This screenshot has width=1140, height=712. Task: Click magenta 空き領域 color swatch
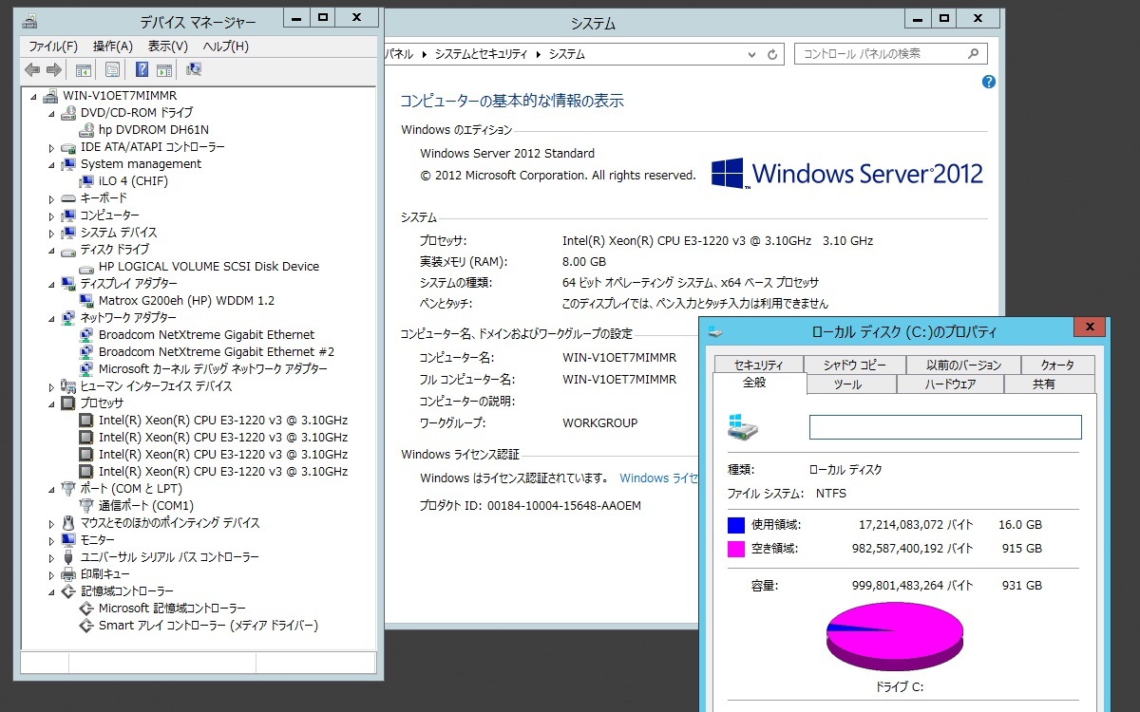click(736, 548)
